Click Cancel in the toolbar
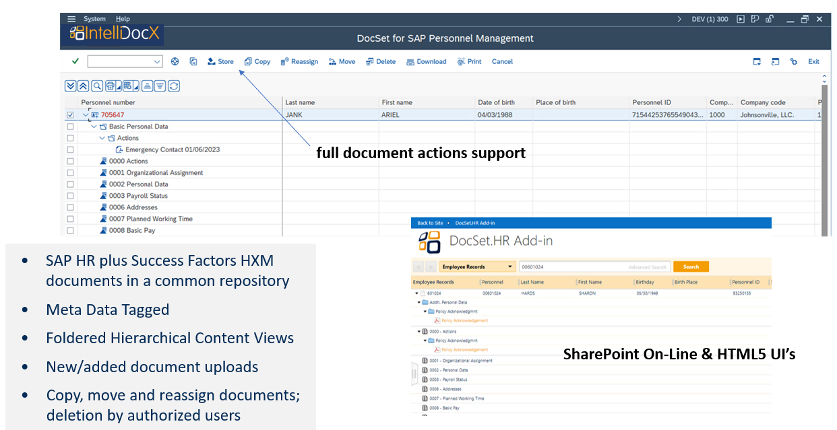This screenshot has width=837, height=430. [x=502, y=61]
